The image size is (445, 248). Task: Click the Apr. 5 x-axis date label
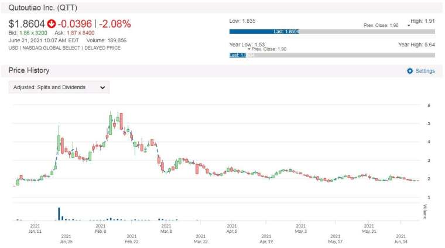point(232,229)
